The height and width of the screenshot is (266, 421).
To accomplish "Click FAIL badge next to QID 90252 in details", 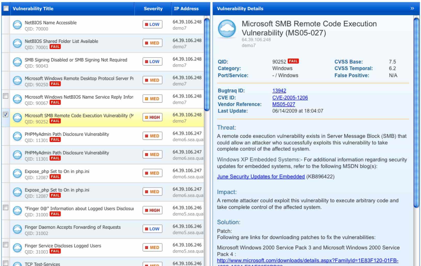I will (293, 61).
